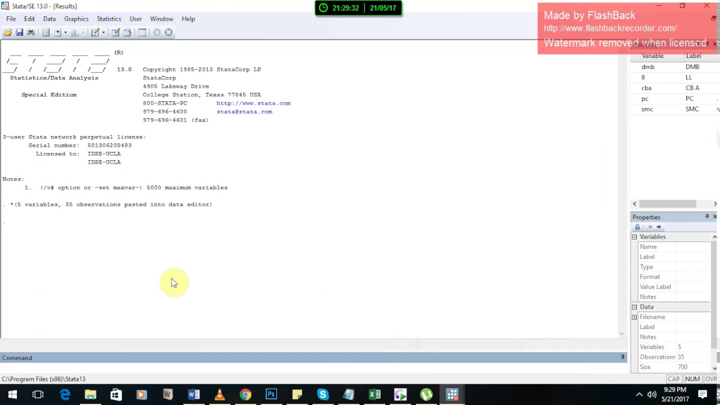Click the Value Label property row
720x405 pixels.
point(675,287)
